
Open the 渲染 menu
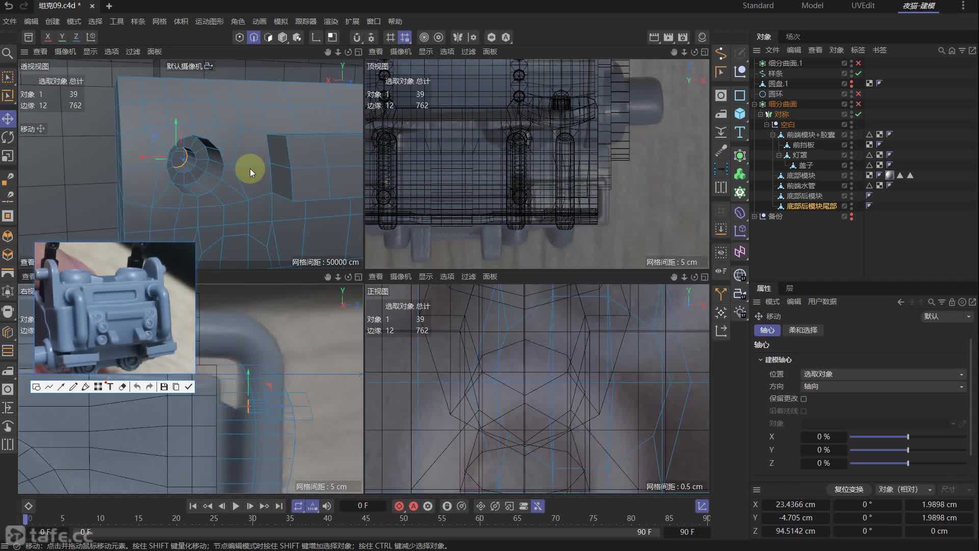(330, 21)
